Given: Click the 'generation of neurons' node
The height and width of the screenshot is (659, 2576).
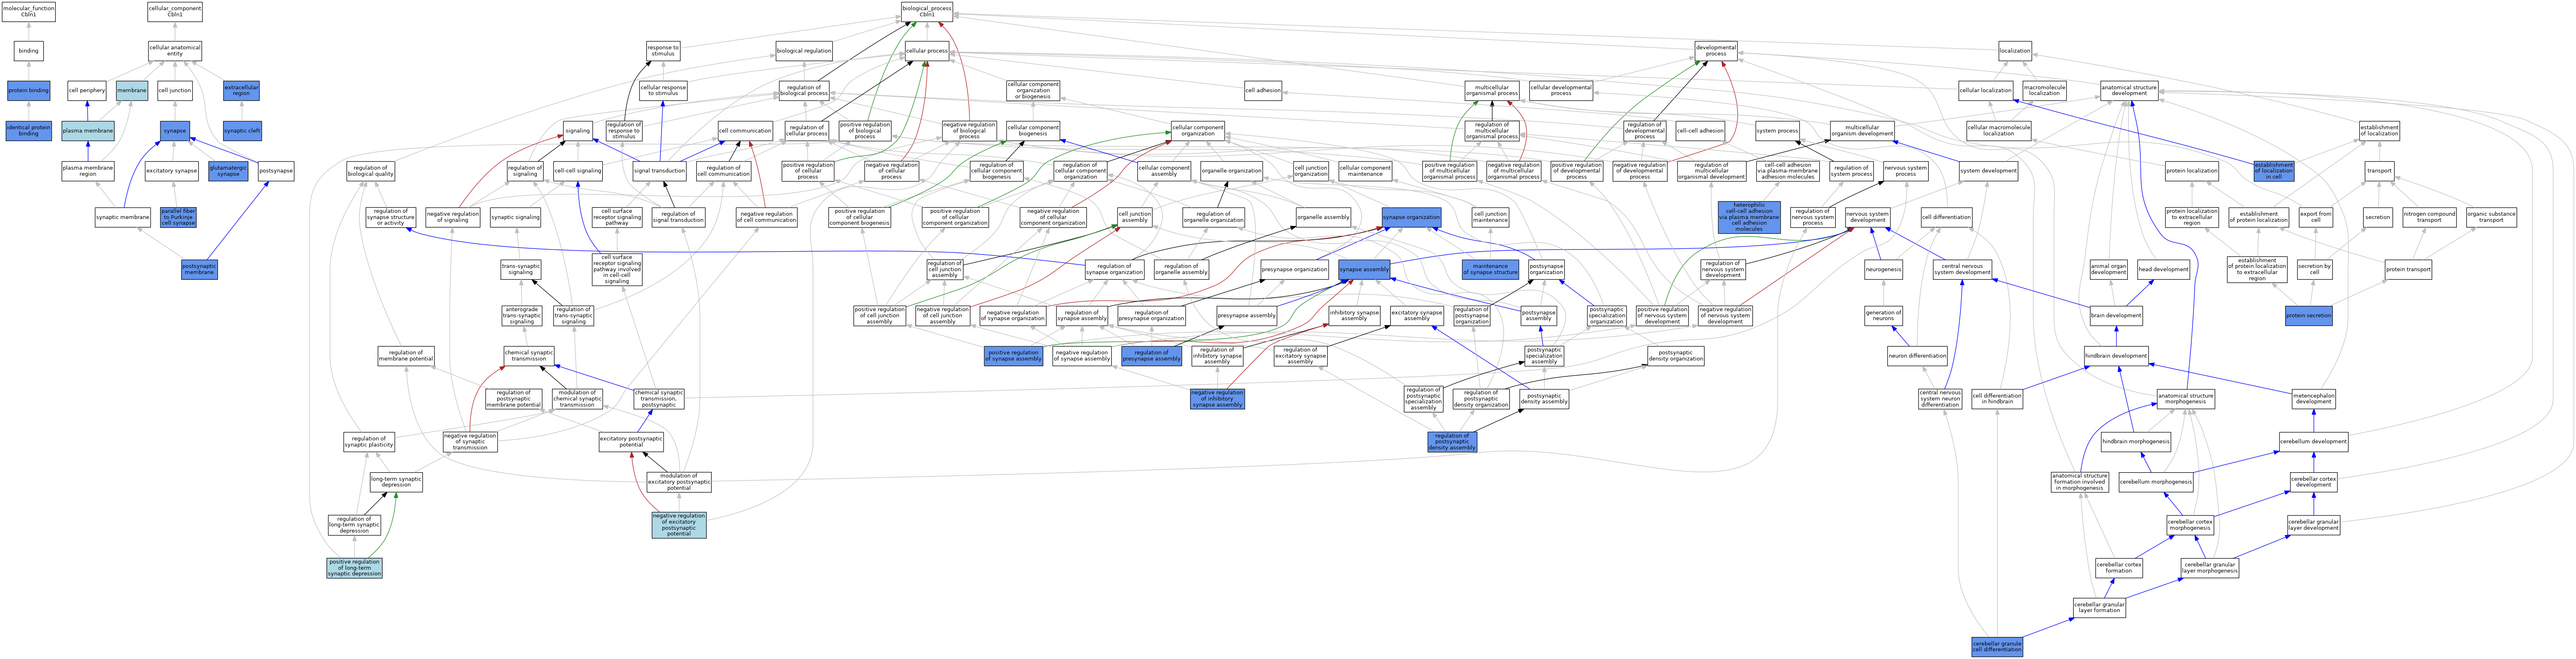Looking at the screenshot, I should 1884,316.
